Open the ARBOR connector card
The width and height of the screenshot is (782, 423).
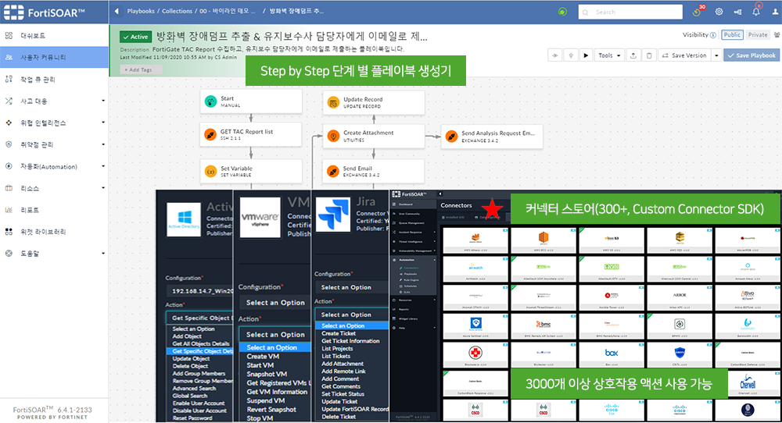coord(680,297)
